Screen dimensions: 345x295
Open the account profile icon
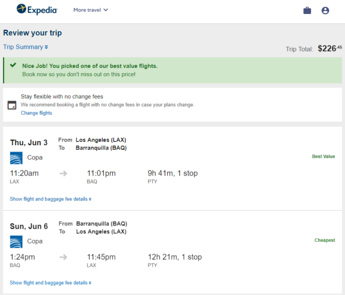[325, 10]
